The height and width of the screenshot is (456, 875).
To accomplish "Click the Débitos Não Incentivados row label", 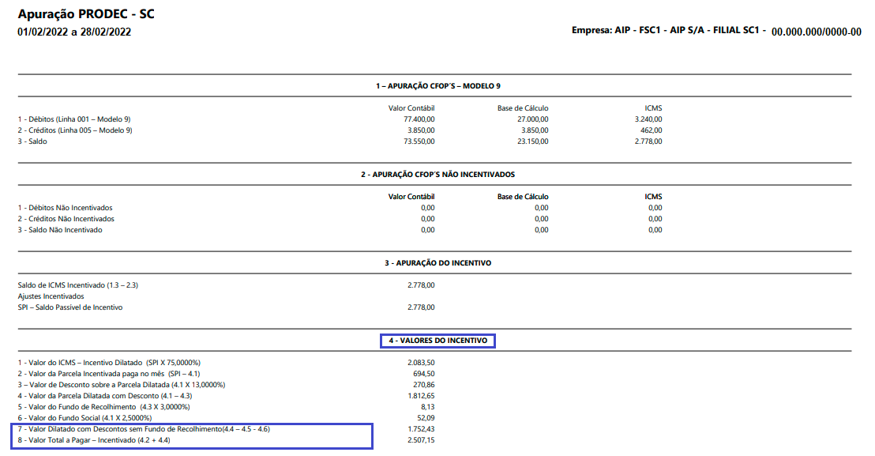I will [65, 208].
